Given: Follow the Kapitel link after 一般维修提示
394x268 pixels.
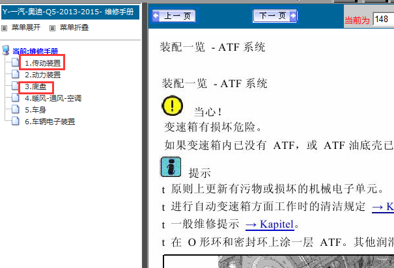Looking at the screenshot, I should click(x=270, y=224).
